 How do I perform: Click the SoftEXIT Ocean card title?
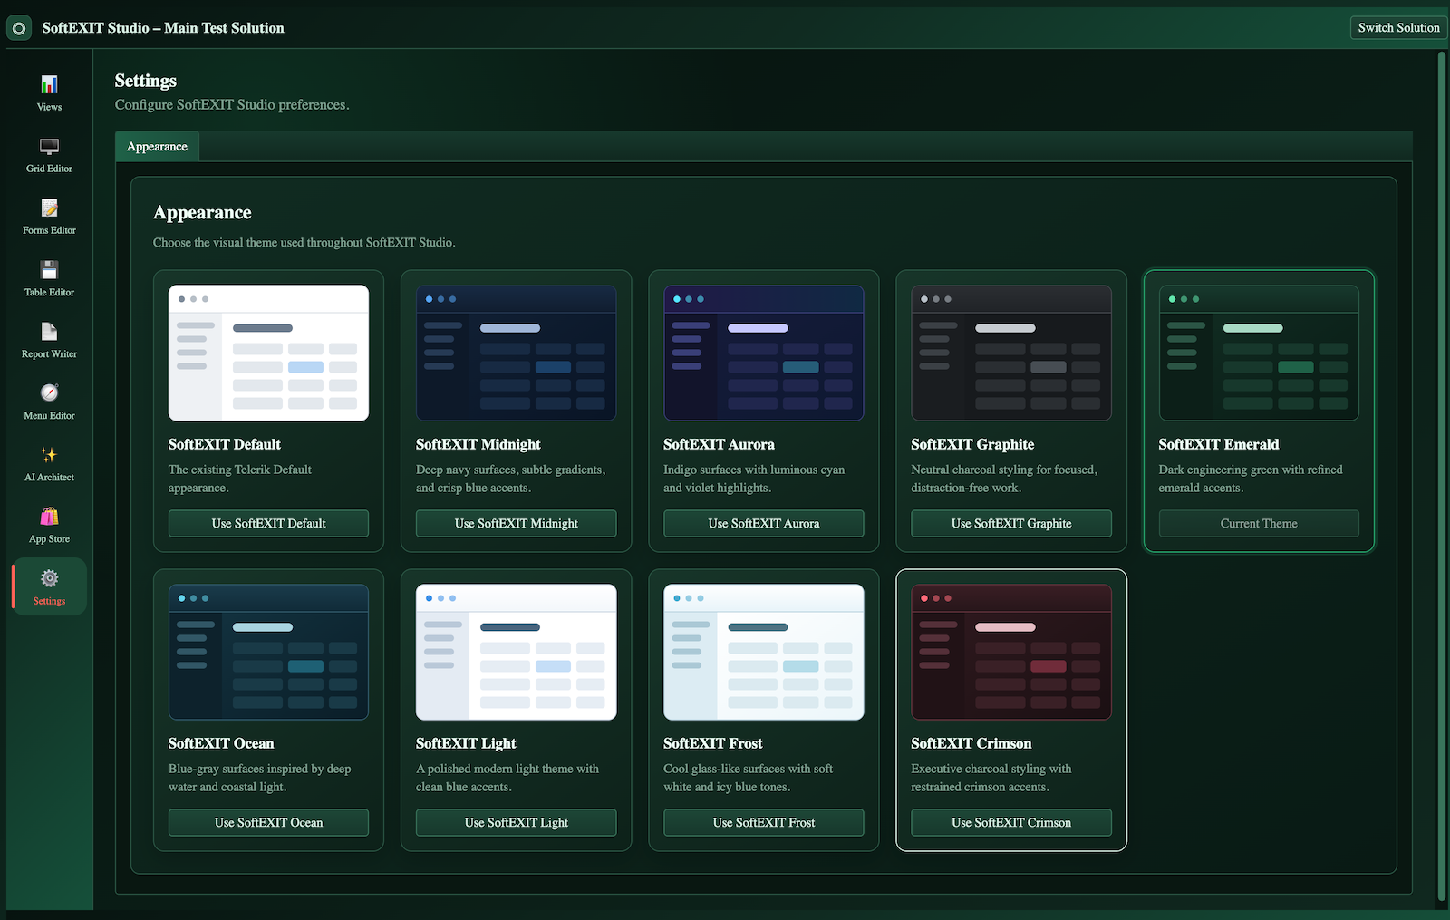(x=221, y=743)
